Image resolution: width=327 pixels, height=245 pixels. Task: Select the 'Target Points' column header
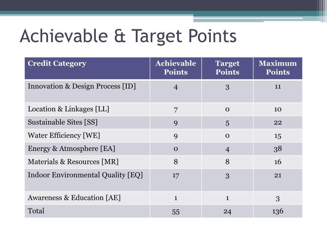227,68
